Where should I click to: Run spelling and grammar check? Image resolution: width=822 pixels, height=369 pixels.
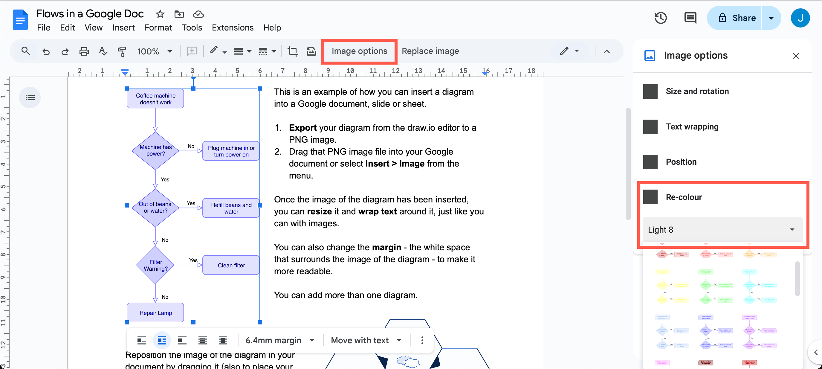pos(103,51)
